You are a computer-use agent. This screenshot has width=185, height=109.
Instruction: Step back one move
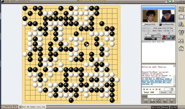[150, 89]
